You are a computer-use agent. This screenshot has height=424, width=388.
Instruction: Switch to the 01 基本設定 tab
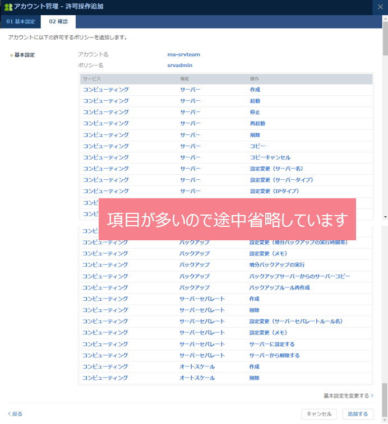pos(21,22)
